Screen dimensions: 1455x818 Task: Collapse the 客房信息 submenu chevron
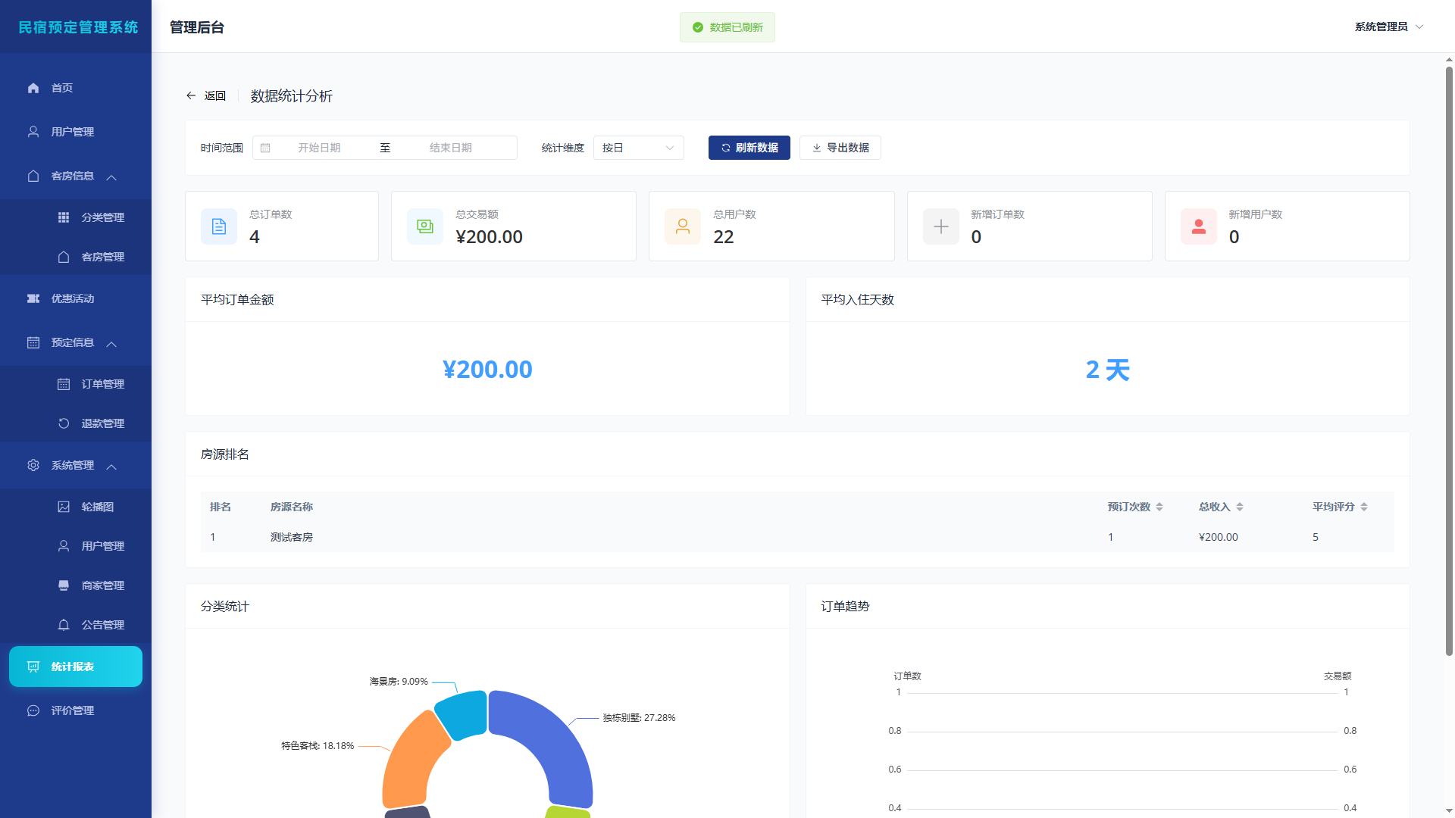pyautogui.click(x=111, y=177)
